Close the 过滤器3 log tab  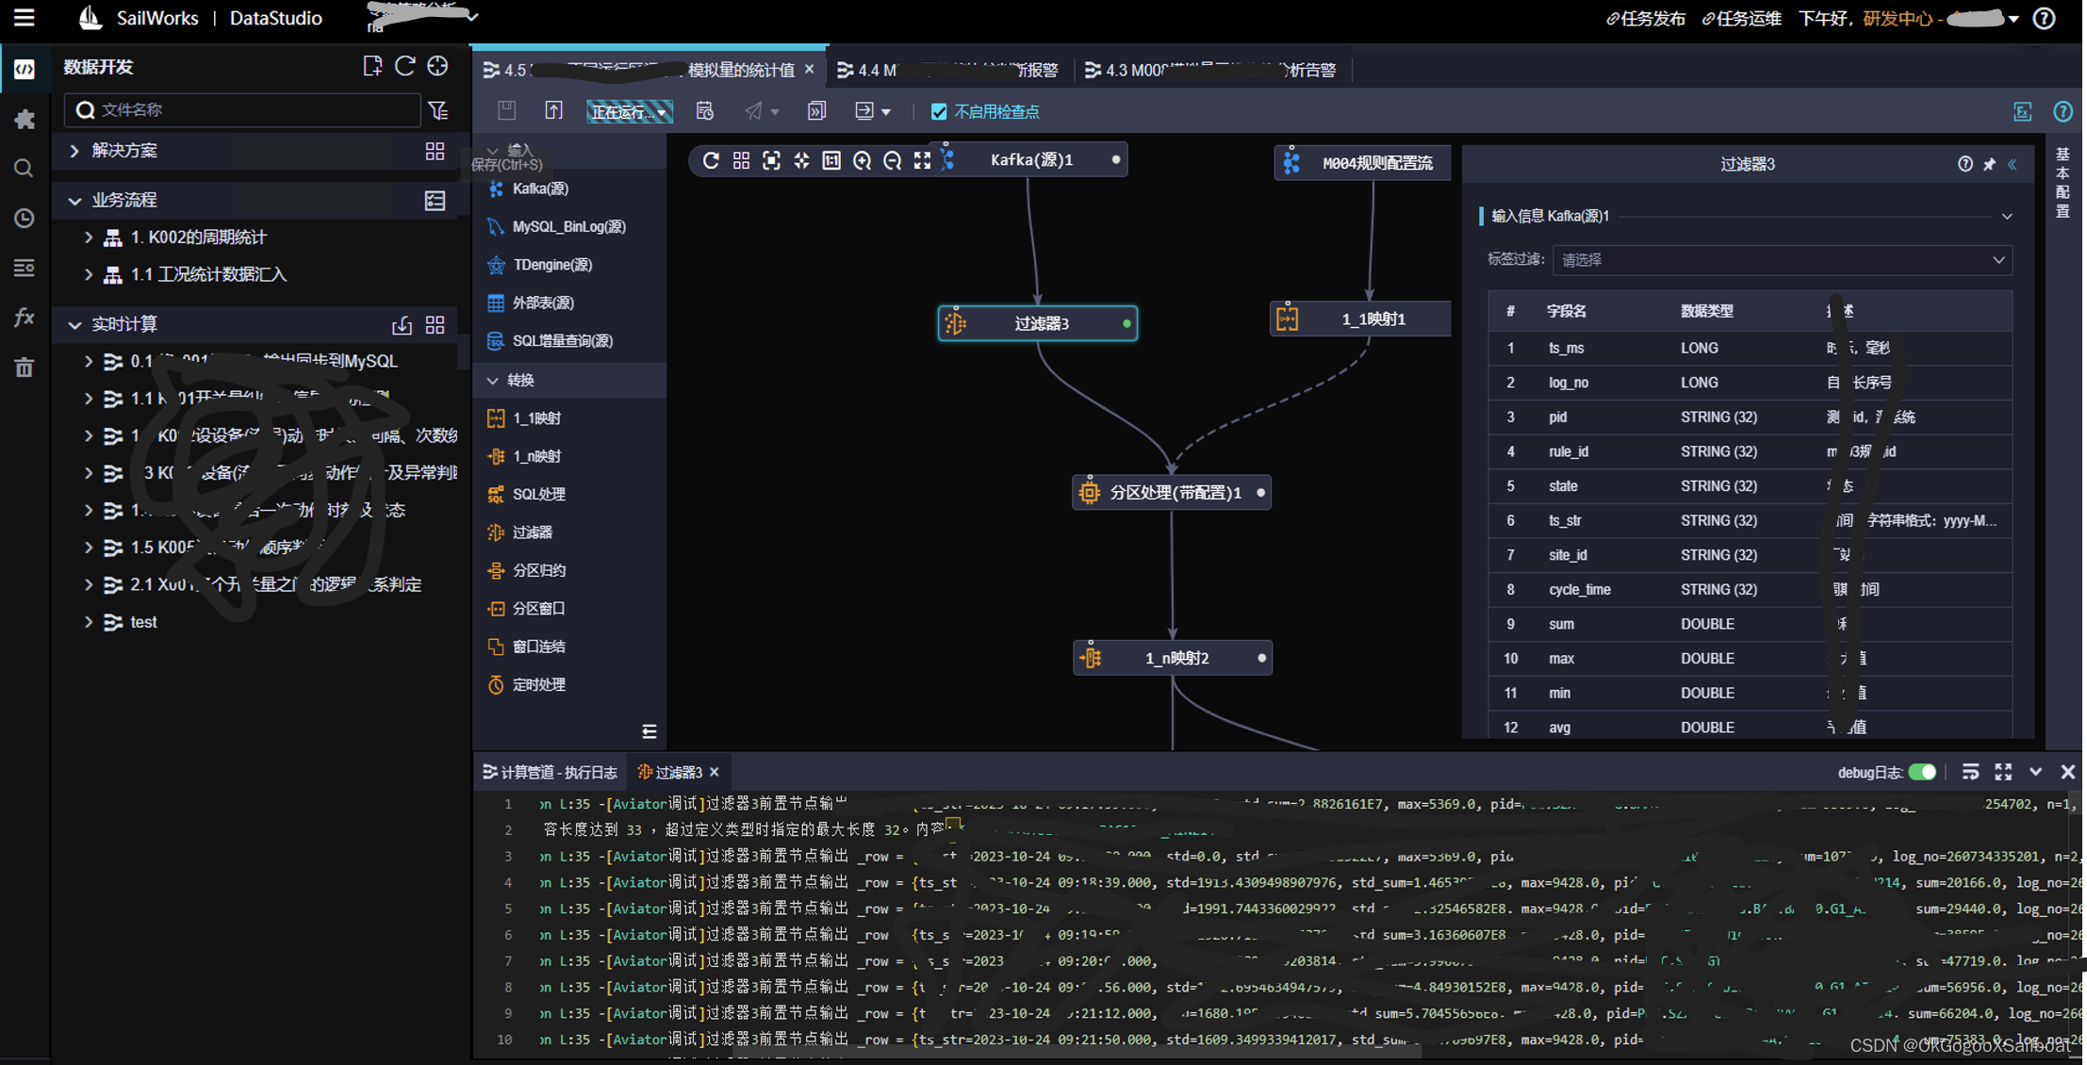715,772
